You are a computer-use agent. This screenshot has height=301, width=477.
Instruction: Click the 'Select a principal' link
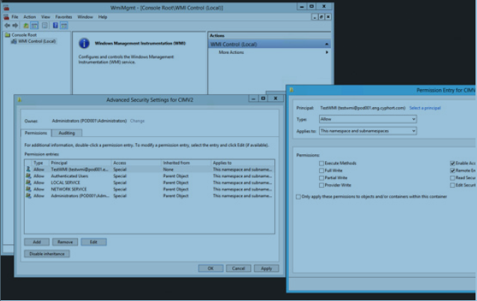425,108
